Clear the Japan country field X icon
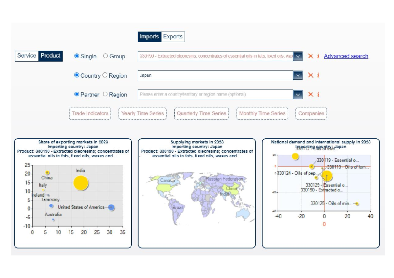Image resolution: width=394 pixels, height=278 pixels. 310,75
